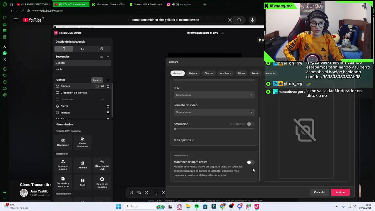Click the Información sobre el LIVE share icon

[223, 33]
